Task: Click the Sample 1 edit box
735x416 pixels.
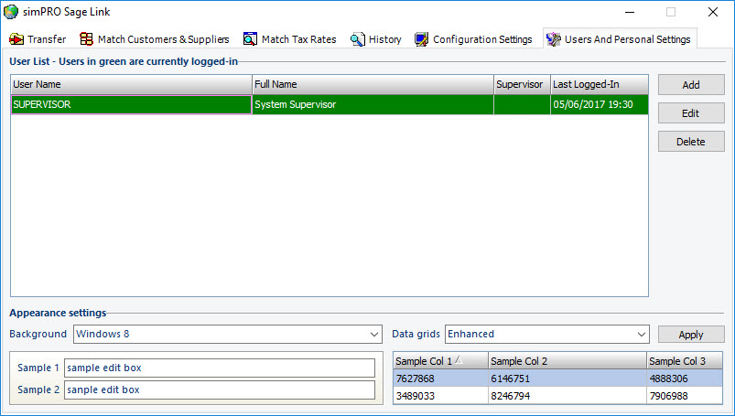Action: click(220, 368)
